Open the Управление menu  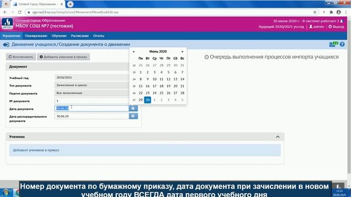coord(12,36)
